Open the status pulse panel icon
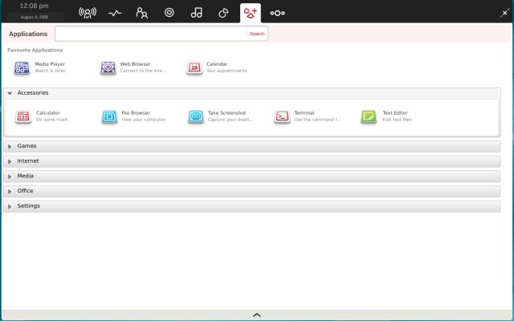 (115, 13)
